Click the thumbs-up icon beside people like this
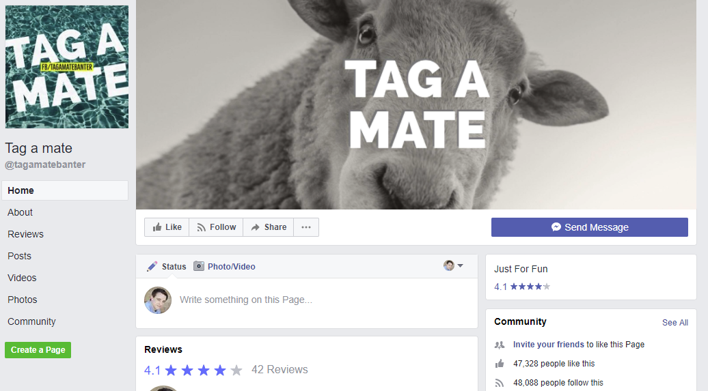708x391 pixels. point(500,364)
